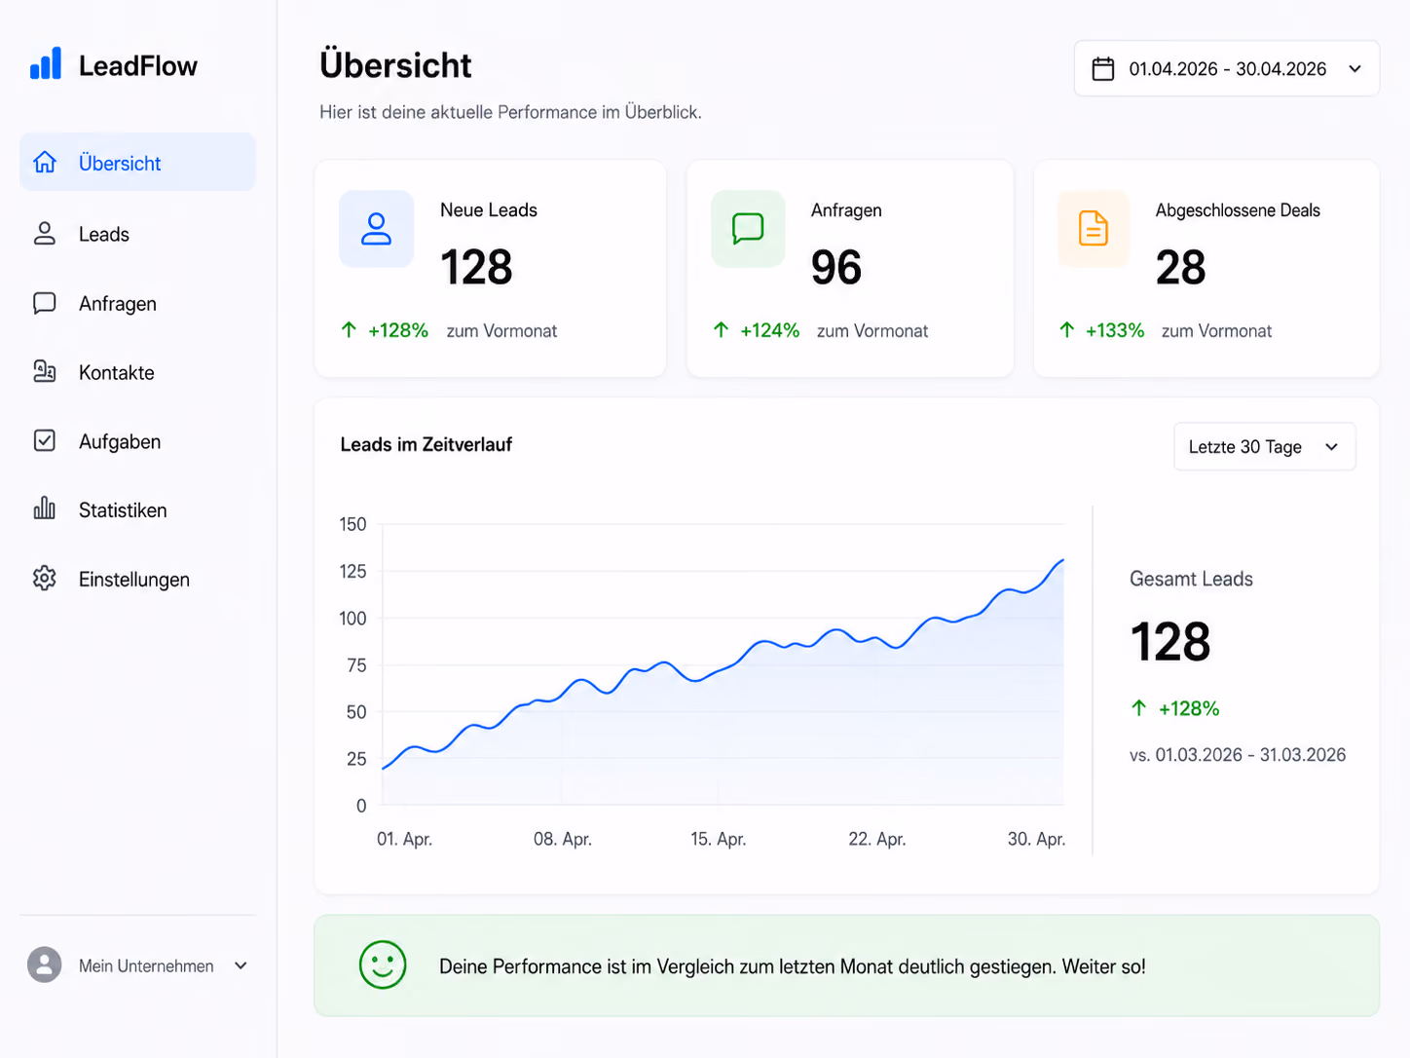Screen dimensions: 1410x1058
Task: Click the +128% value on Neue Leads card
Action: coord(398,330)
